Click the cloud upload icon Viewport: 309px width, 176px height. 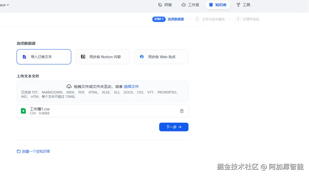point(69,87)
